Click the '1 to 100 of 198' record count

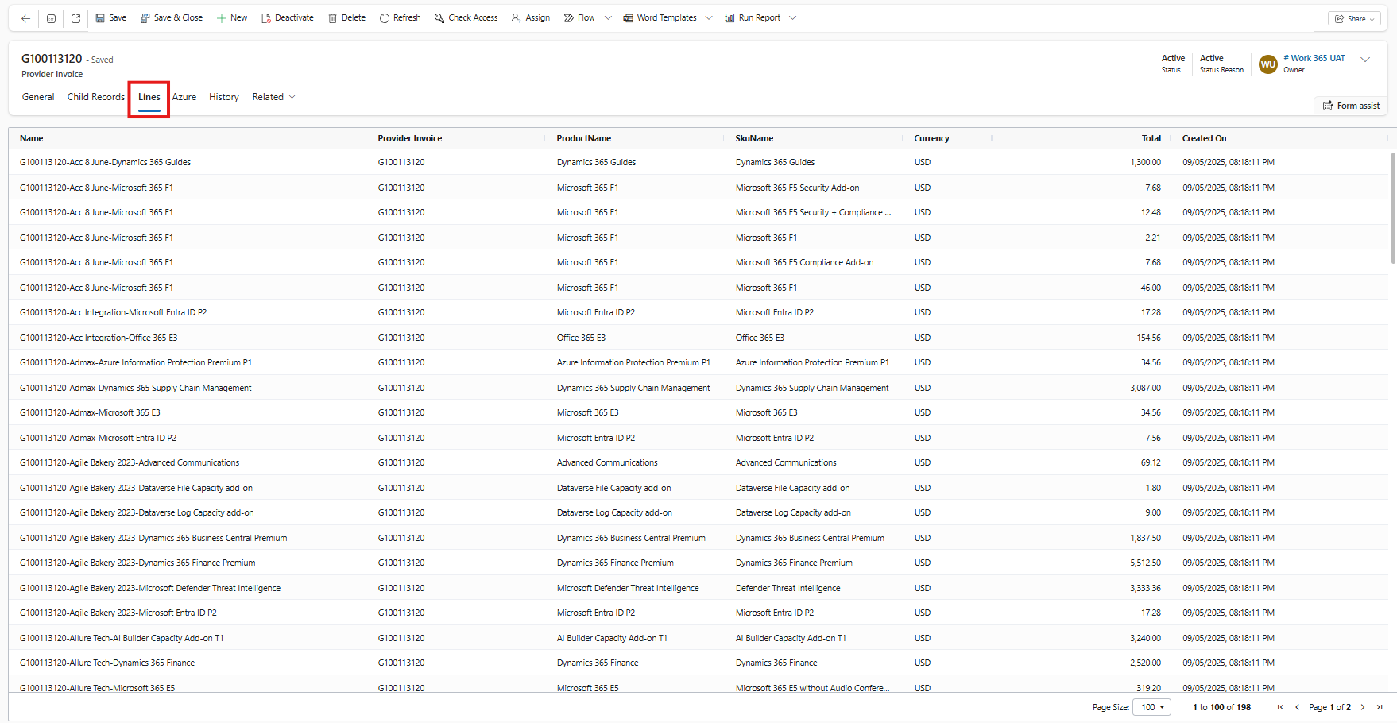[x=1221, y=707]
